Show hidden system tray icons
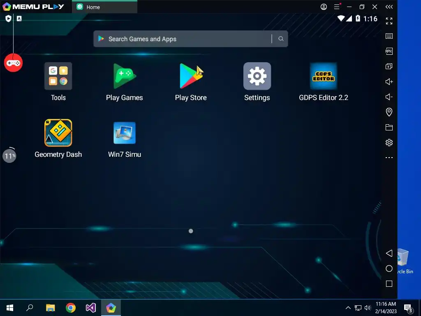421x316 pixels. point(348,308)
